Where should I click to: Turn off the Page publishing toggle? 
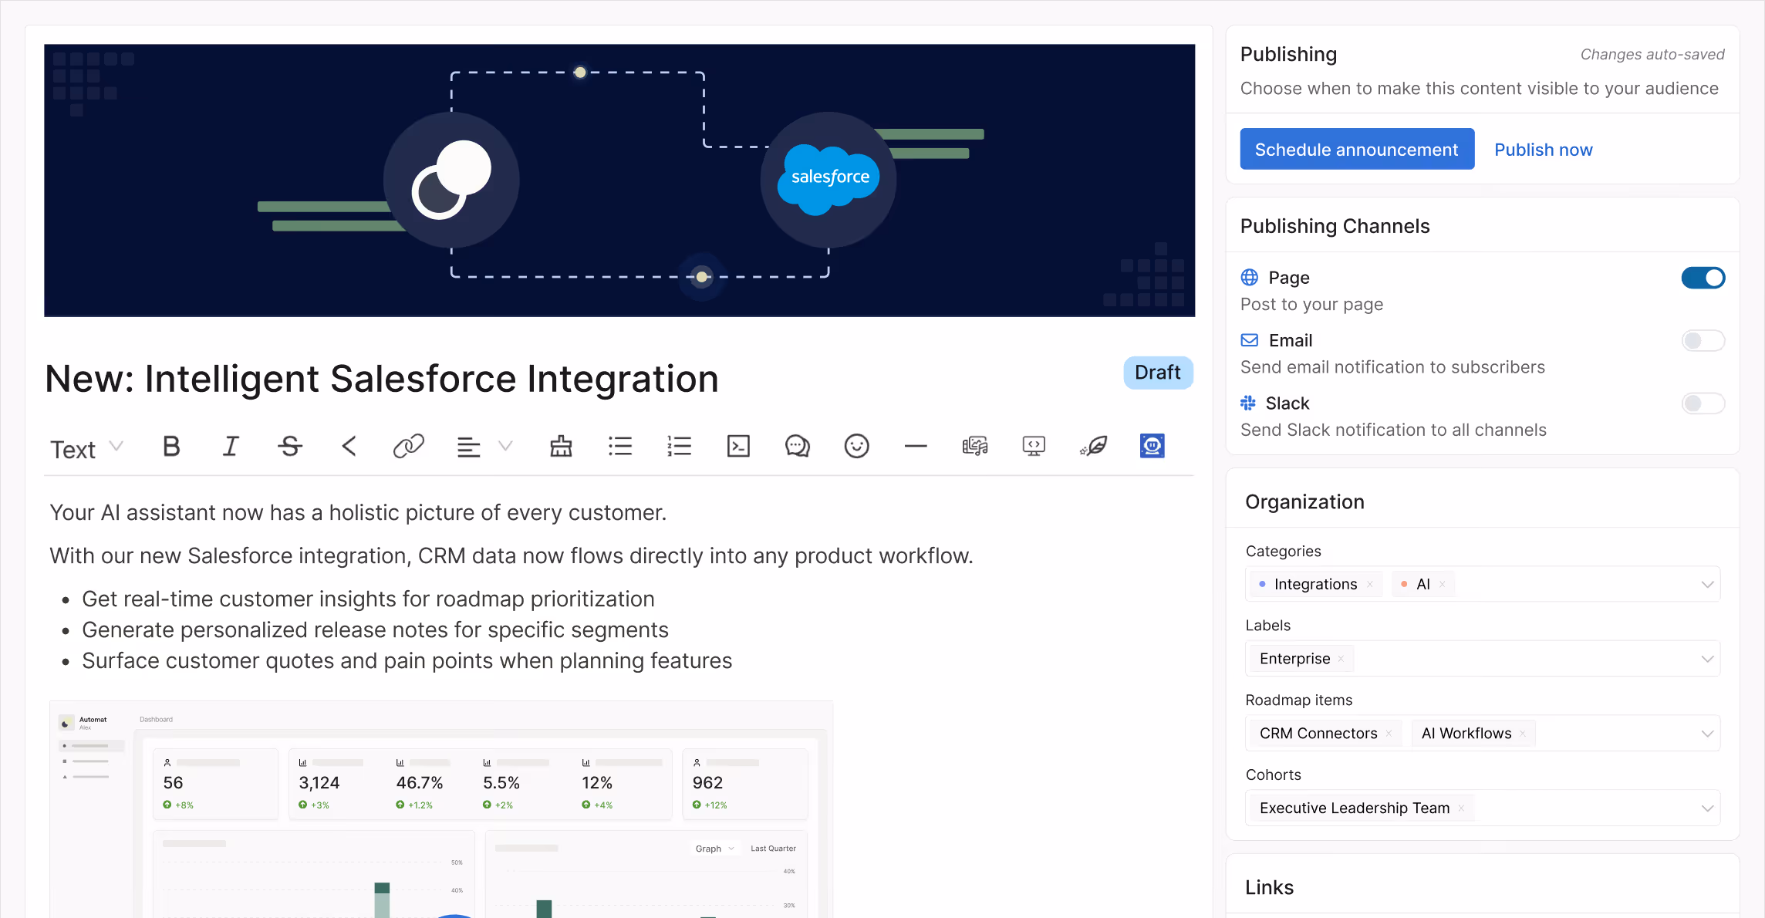click(1703, 278)
